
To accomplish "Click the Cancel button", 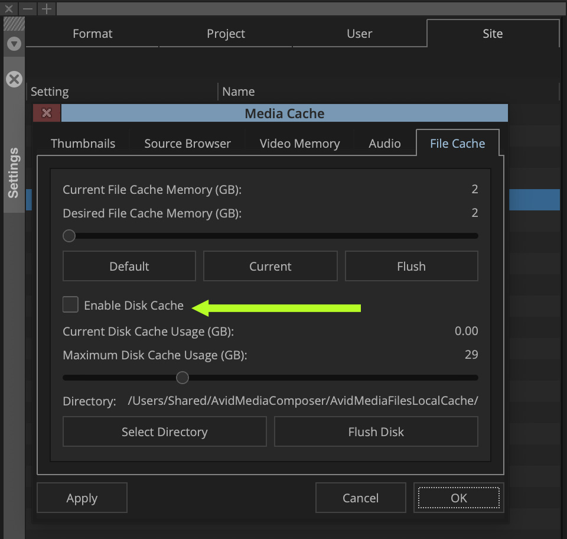I will point(360,498).
